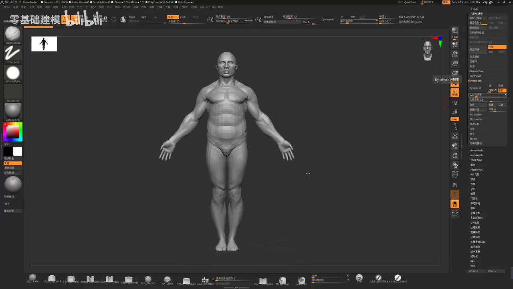Expand the ZRemesher section

pos(476,119)
